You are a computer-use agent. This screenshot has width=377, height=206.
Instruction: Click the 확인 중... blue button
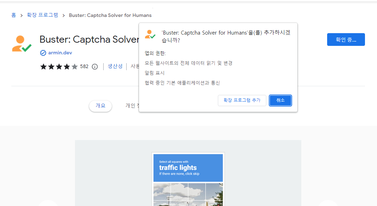point(346,40)
